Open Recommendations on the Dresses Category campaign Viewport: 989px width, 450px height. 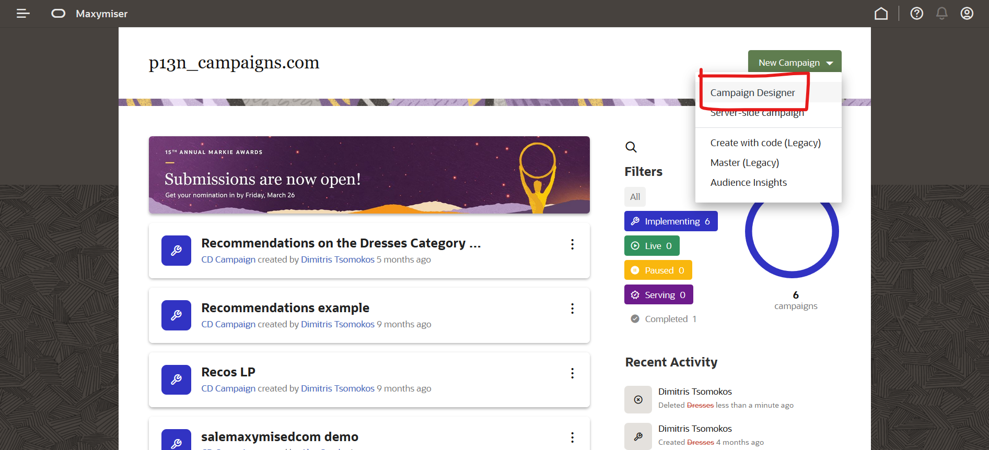click(x=341, y=243)
